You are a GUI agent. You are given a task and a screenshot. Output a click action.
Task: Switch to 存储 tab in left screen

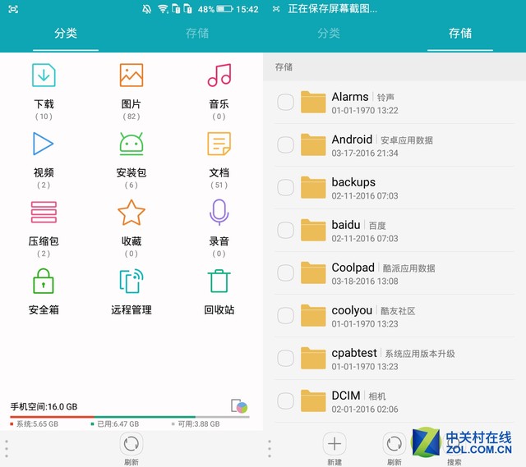pyautogui.click(x=197, y=34)
